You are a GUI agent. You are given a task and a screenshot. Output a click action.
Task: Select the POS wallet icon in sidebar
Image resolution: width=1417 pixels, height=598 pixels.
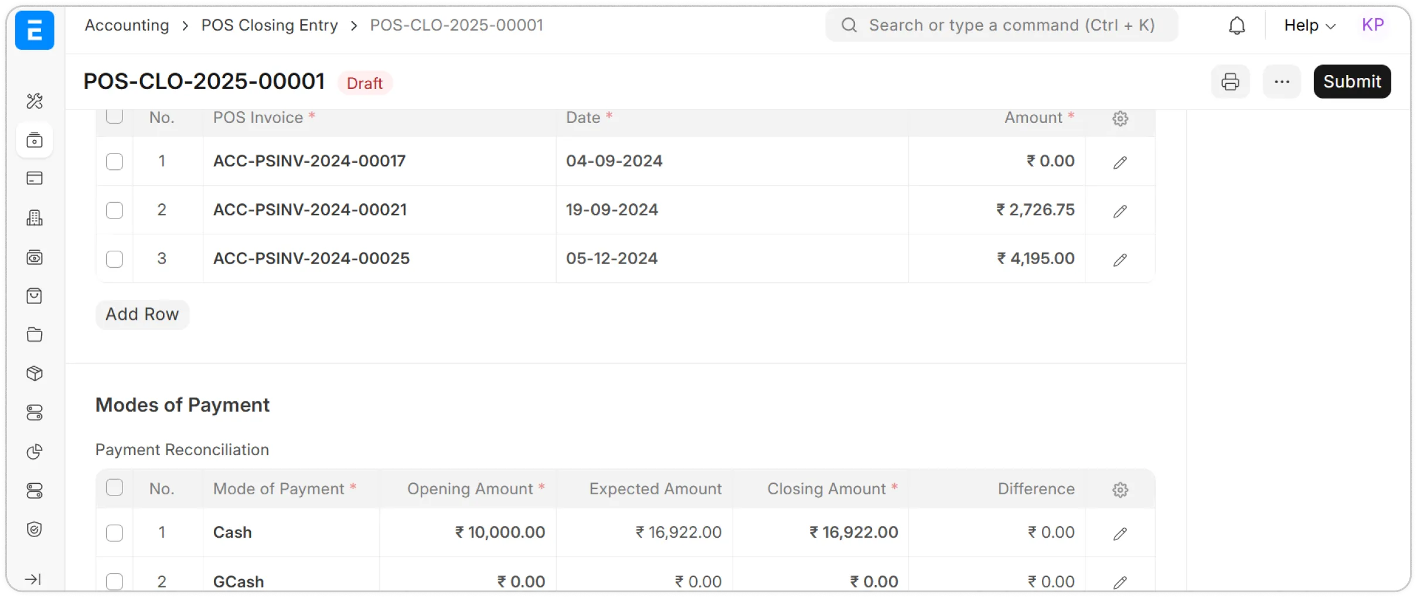[x=35, y=140]
